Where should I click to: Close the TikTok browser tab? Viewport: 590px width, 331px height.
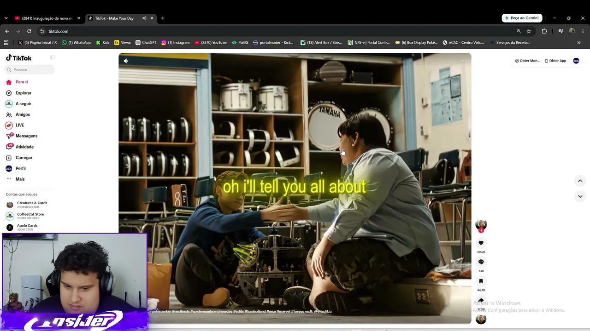coord(152,18)
